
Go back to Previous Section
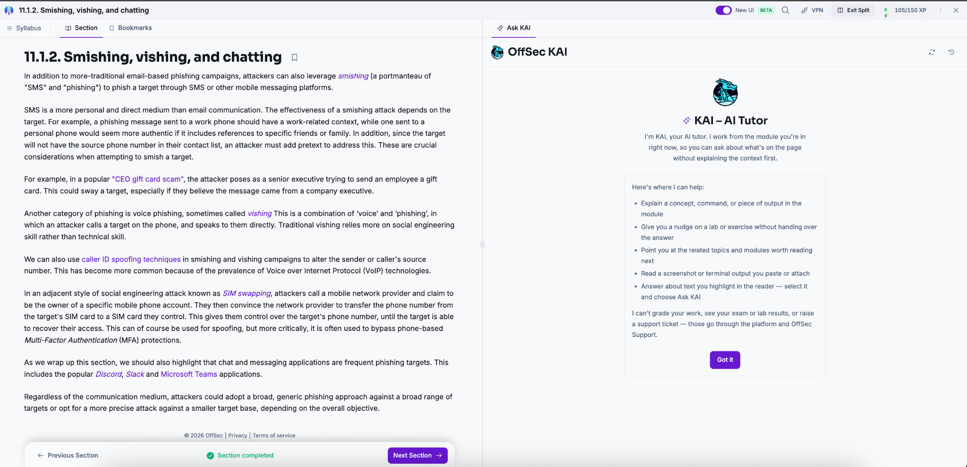coord(68,455)
